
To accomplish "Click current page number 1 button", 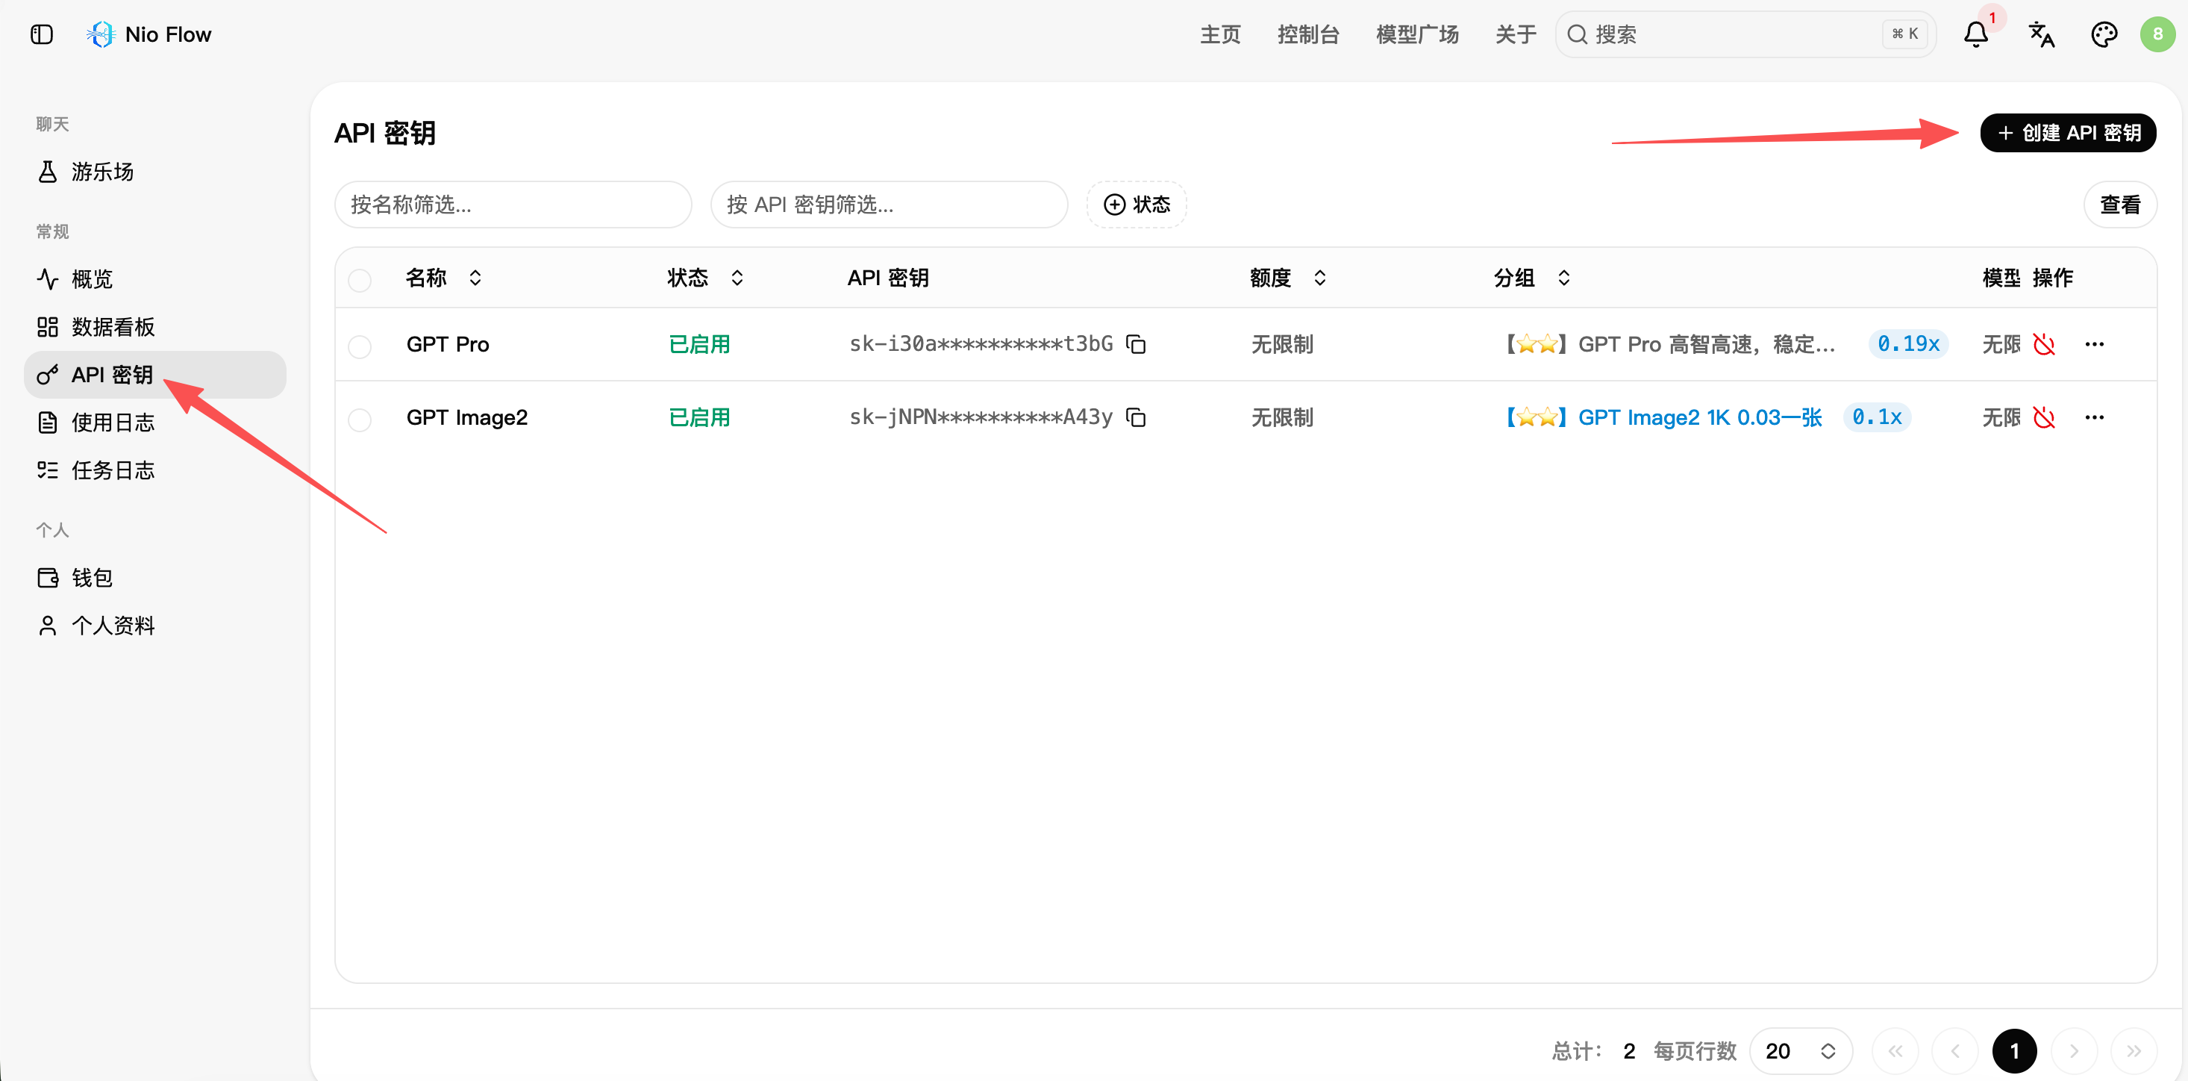I will coord(2014,1051).
